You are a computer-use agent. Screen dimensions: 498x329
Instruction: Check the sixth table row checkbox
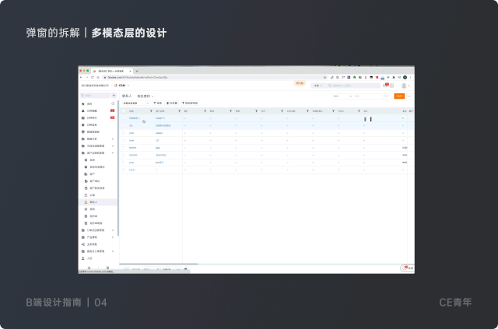[x=124, y=155]
